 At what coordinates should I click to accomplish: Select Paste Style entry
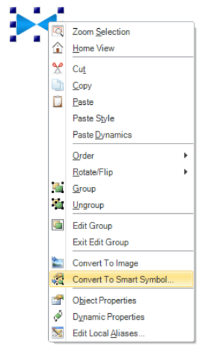point(121,118)
